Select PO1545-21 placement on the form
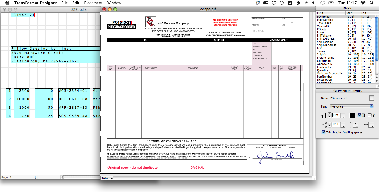The image size is (379, 192). point(122,22)
